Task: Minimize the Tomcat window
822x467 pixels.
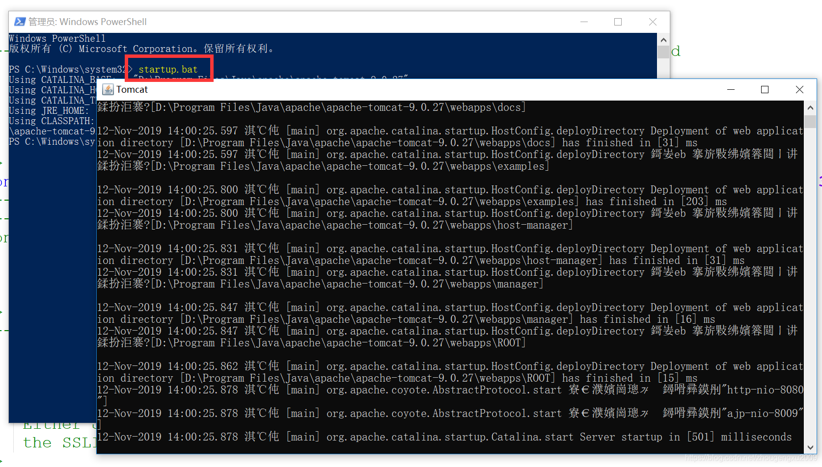Action: [731, 89]
